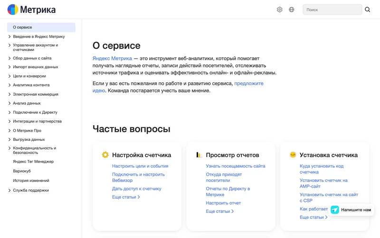The image size is (380, 238).
Task: Click the Установка счетчика yellow icon
Action: click(293, 155)
